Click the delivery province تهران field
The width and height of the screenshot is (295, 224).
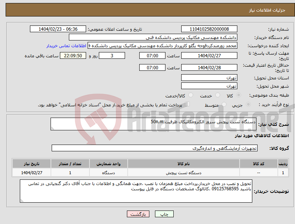209,78
